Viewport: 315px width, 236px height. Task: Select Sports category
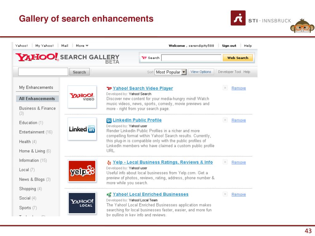click(x=28, y=208)
